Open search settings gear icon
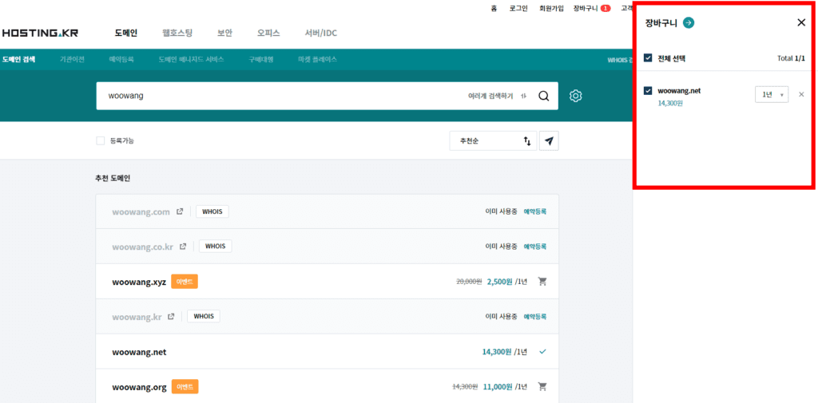Viewport: 818px width, 403px height. coord(575,96)
